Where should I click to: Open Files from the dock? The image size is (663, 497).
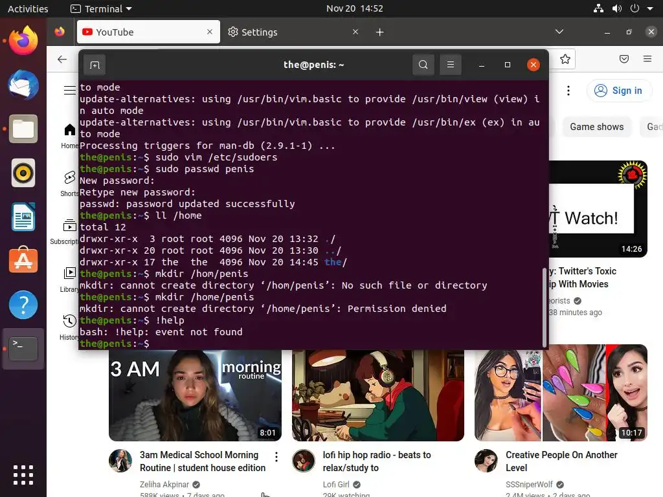[x=23, y=129]
